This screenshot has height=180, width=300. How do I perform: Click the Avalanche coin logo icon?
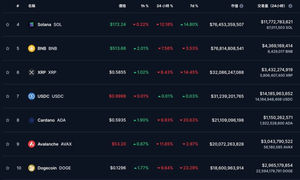click(32, 144)
